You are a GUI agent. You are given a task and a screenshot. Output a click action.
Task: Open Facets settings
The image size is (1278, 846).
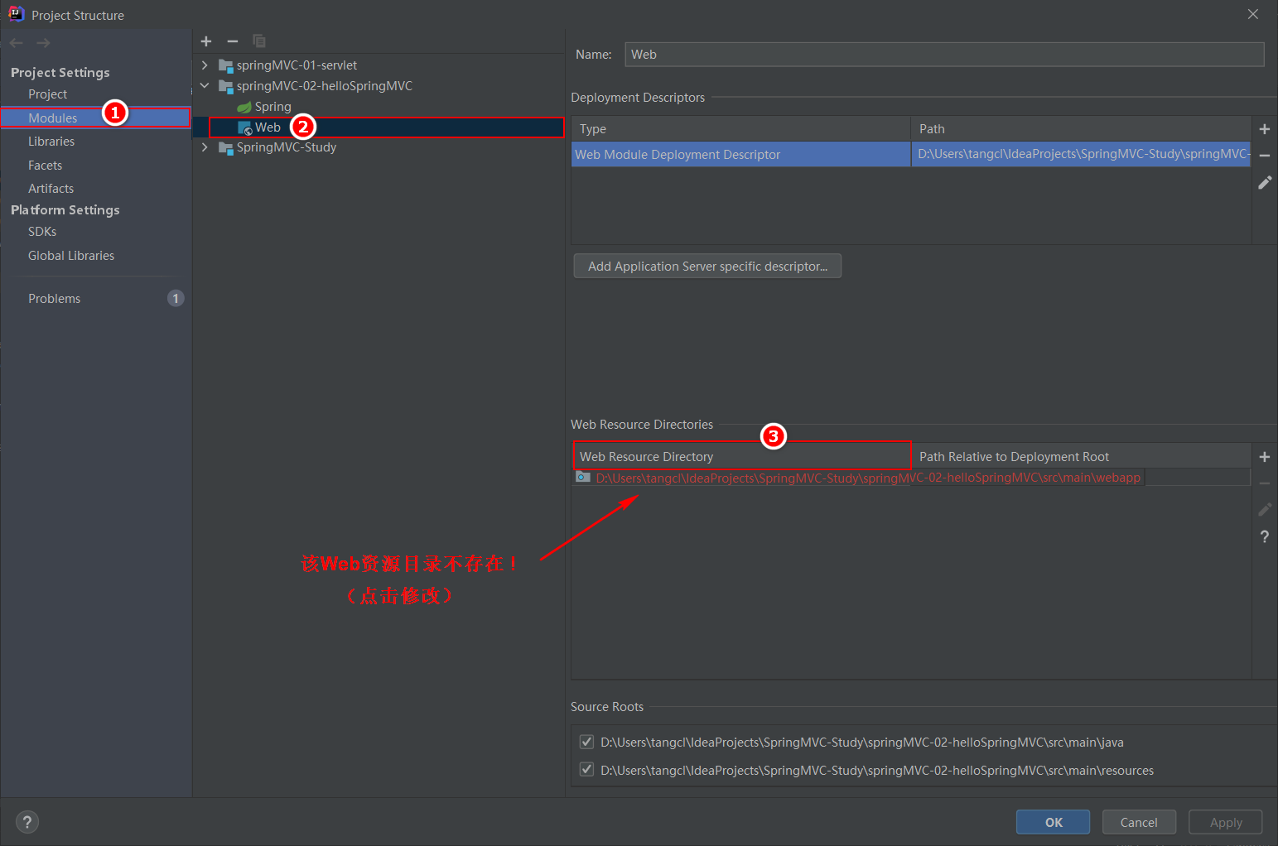(x=45, y=166)
